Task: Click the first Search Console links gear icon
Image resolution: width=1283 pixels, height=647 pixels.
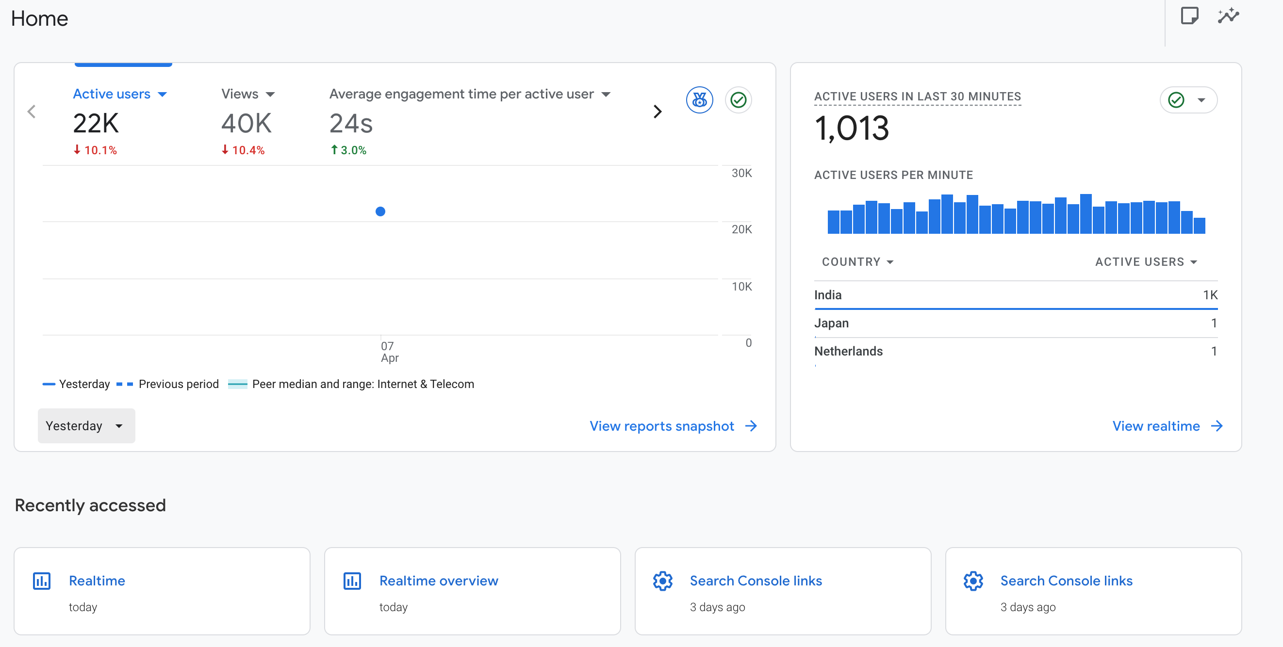Action: 662,581
